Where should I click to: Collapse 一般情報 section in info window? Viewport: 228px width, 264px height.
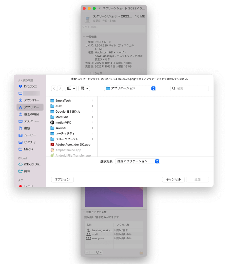pyautogui.click(x=84, y=37)
